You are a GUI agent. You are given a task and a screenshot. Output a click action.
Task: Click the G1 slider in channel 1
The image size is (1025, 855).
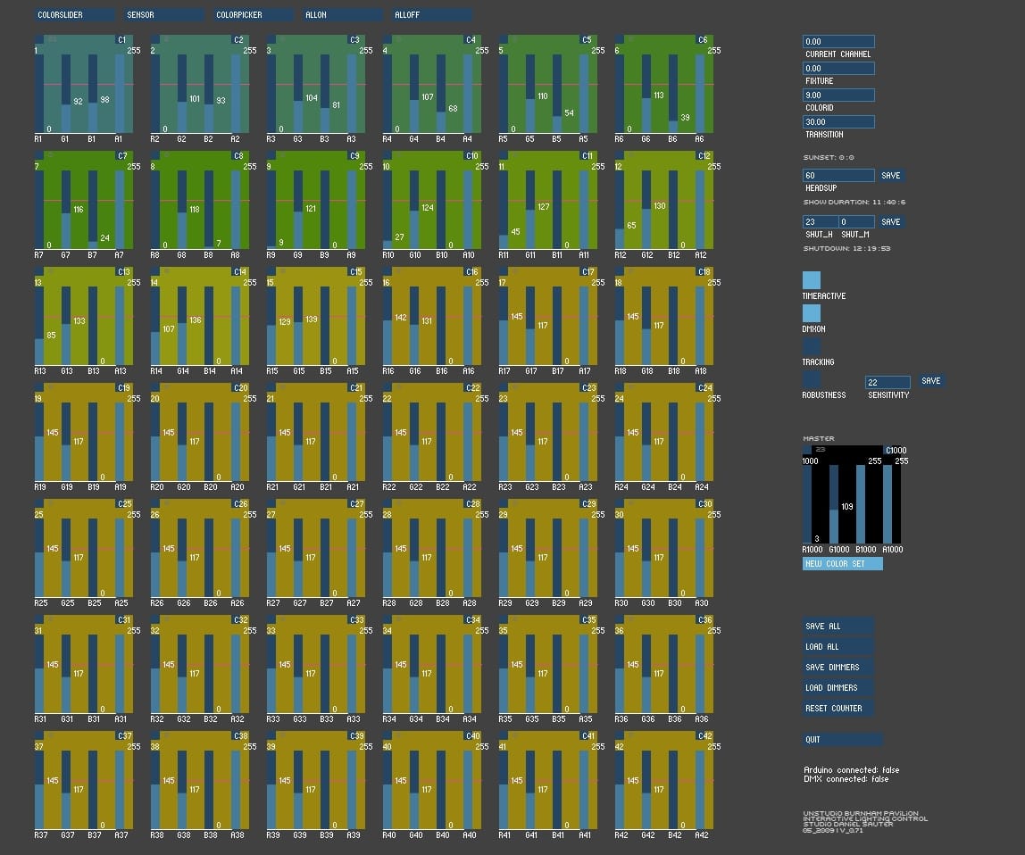65,94
